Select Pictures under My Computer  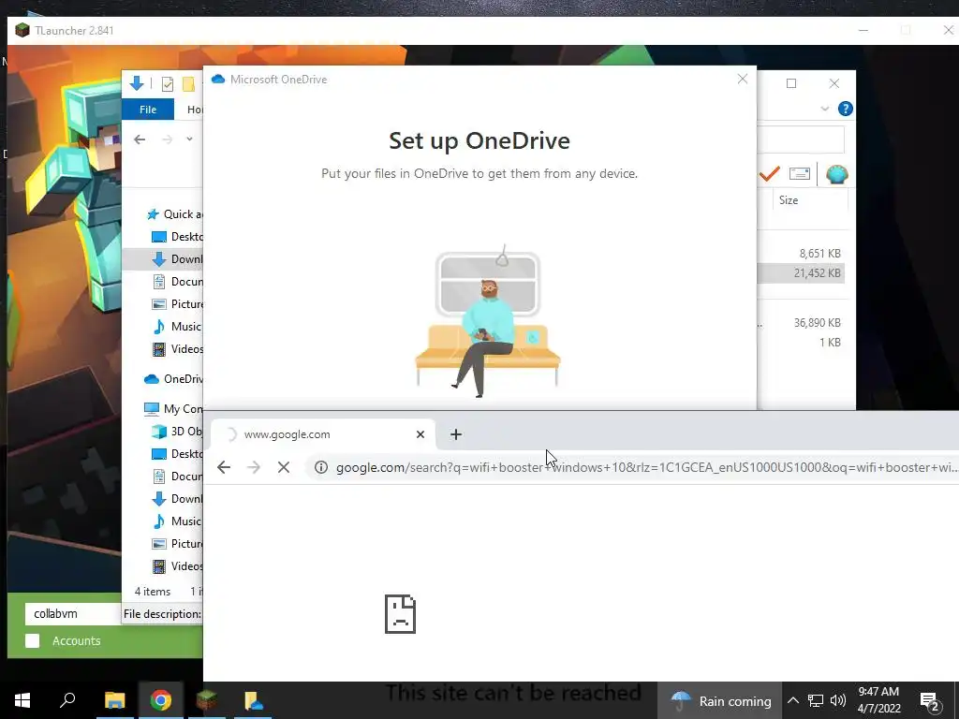coord(177,544)
